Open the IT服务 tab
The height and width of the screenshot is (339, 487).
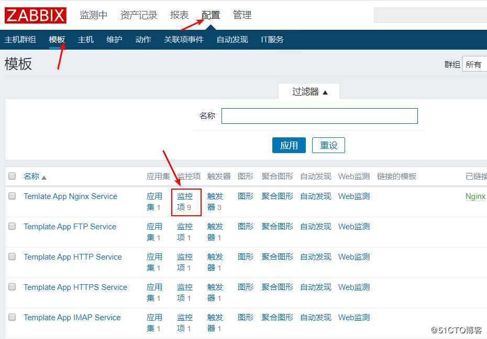pyautogui.click(x=272, y=39)
